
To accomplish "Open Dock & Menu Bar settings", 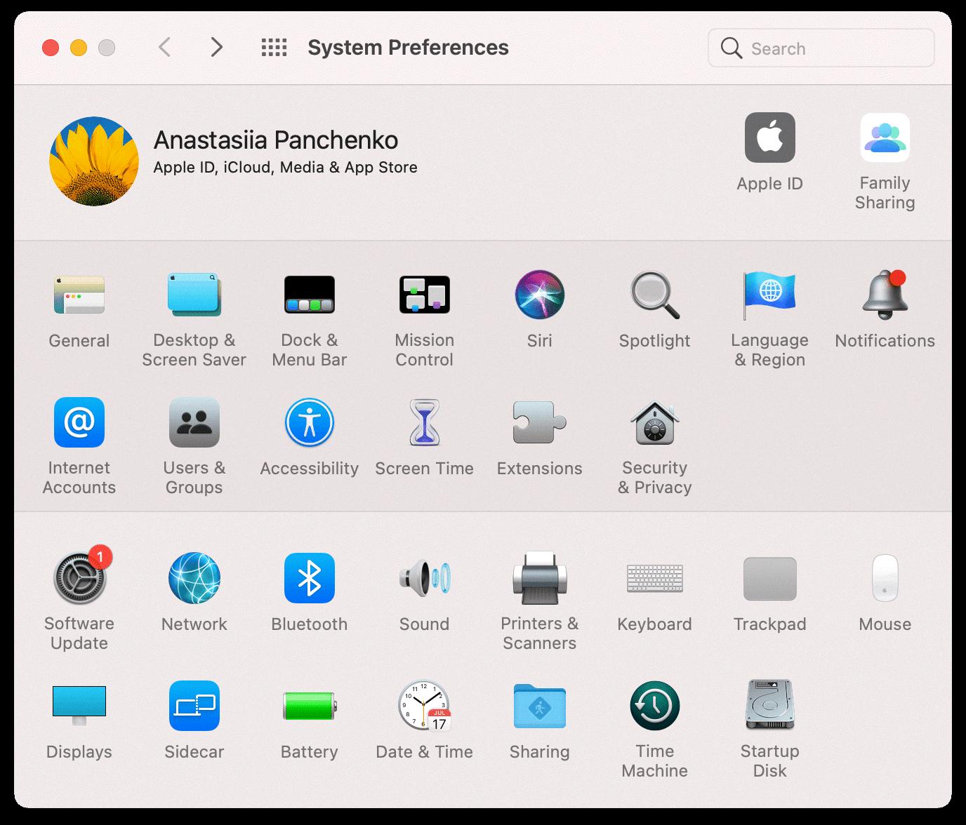I will point(309,295).
